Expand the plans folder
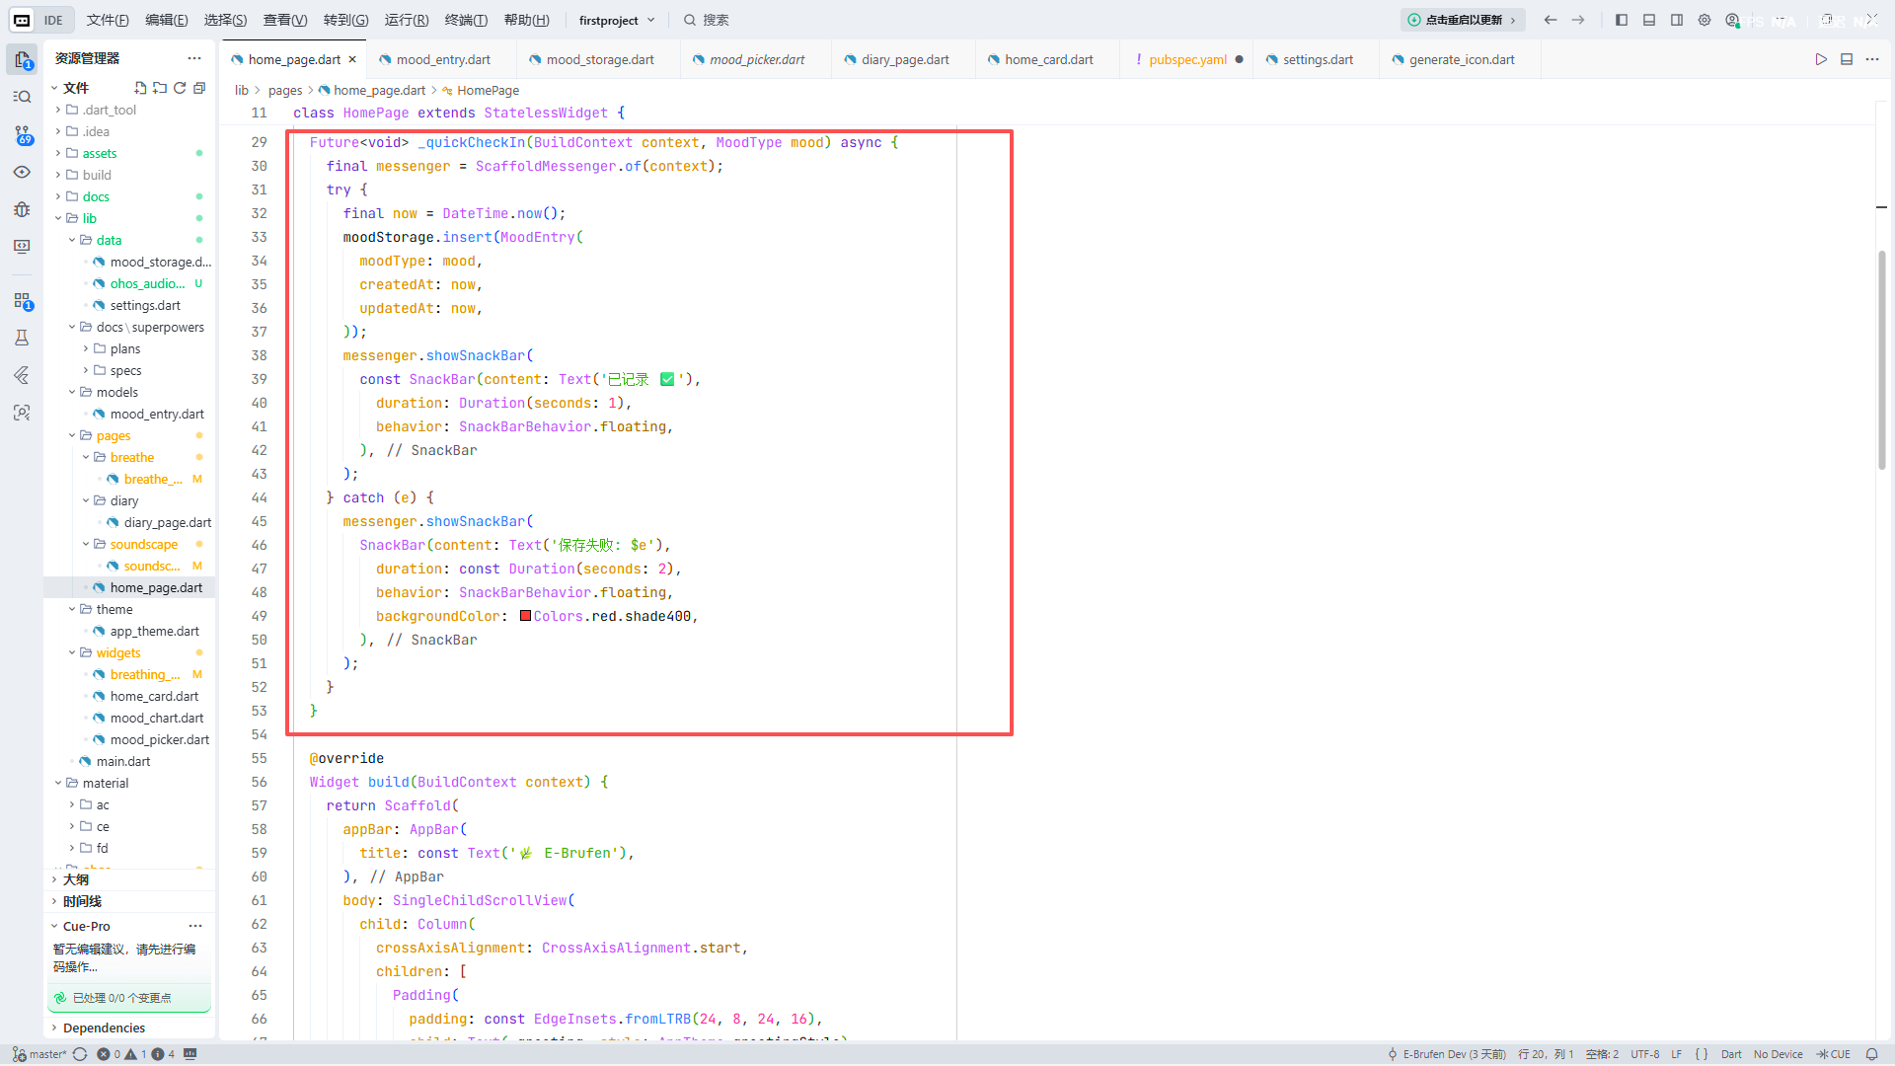This screenshot has width=1895, height=1066. coord(129,348)
